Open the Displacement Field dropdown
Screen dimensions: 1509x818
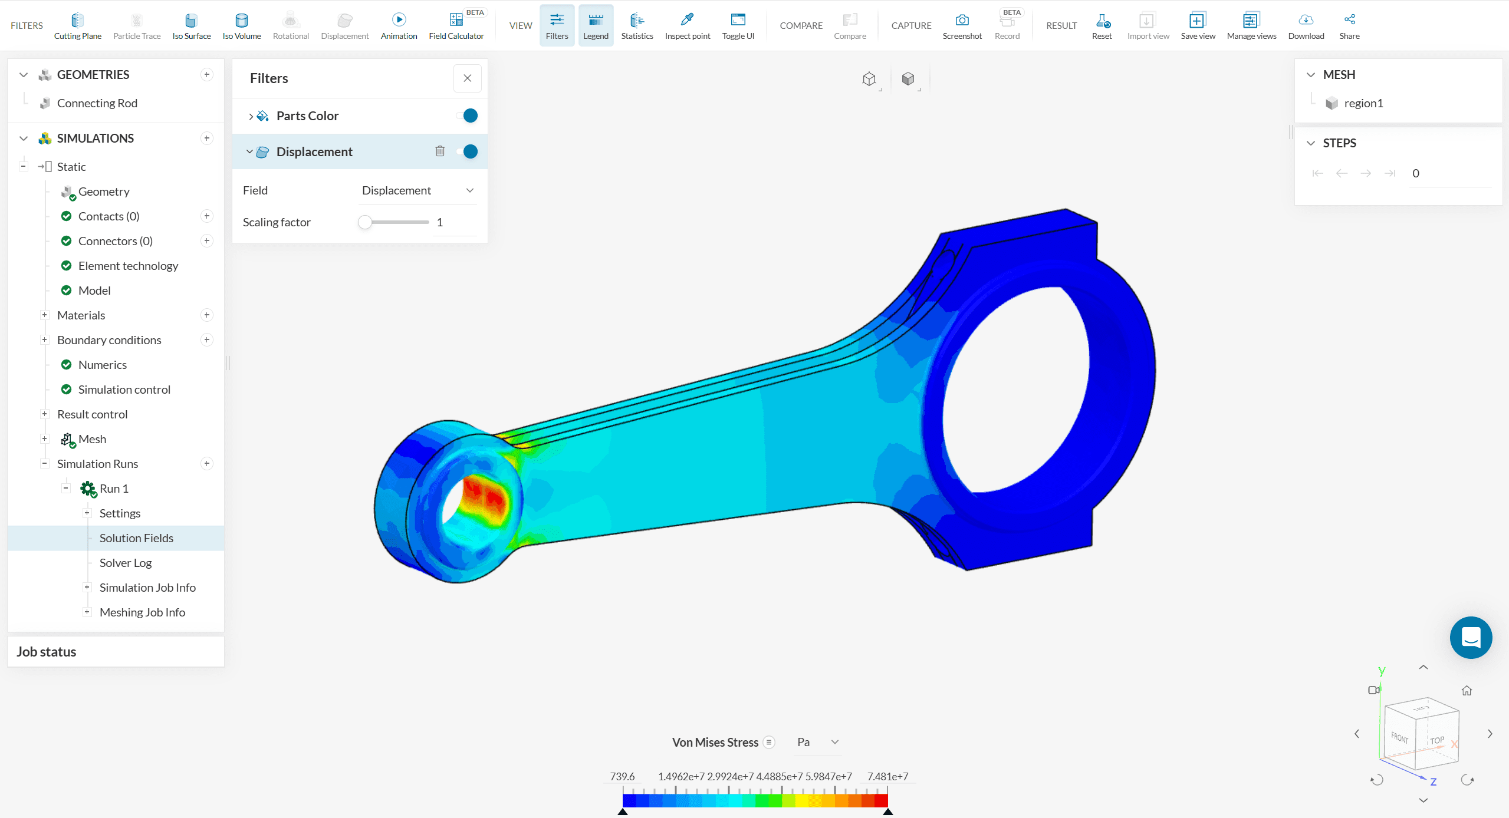417,190
